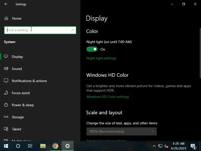Click the Focus assist moon icon
The height and width of the screenshot is (151, 201).
click(x=6, y=93)
